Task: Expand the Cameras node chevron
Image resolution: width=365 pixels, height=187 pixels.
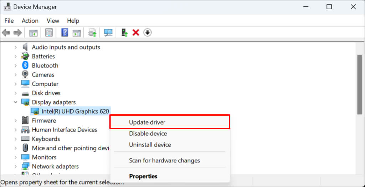Action: (16, 75)
